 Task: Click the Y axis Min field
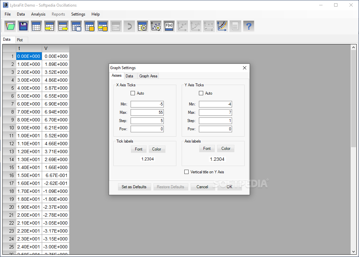point(215,104)
